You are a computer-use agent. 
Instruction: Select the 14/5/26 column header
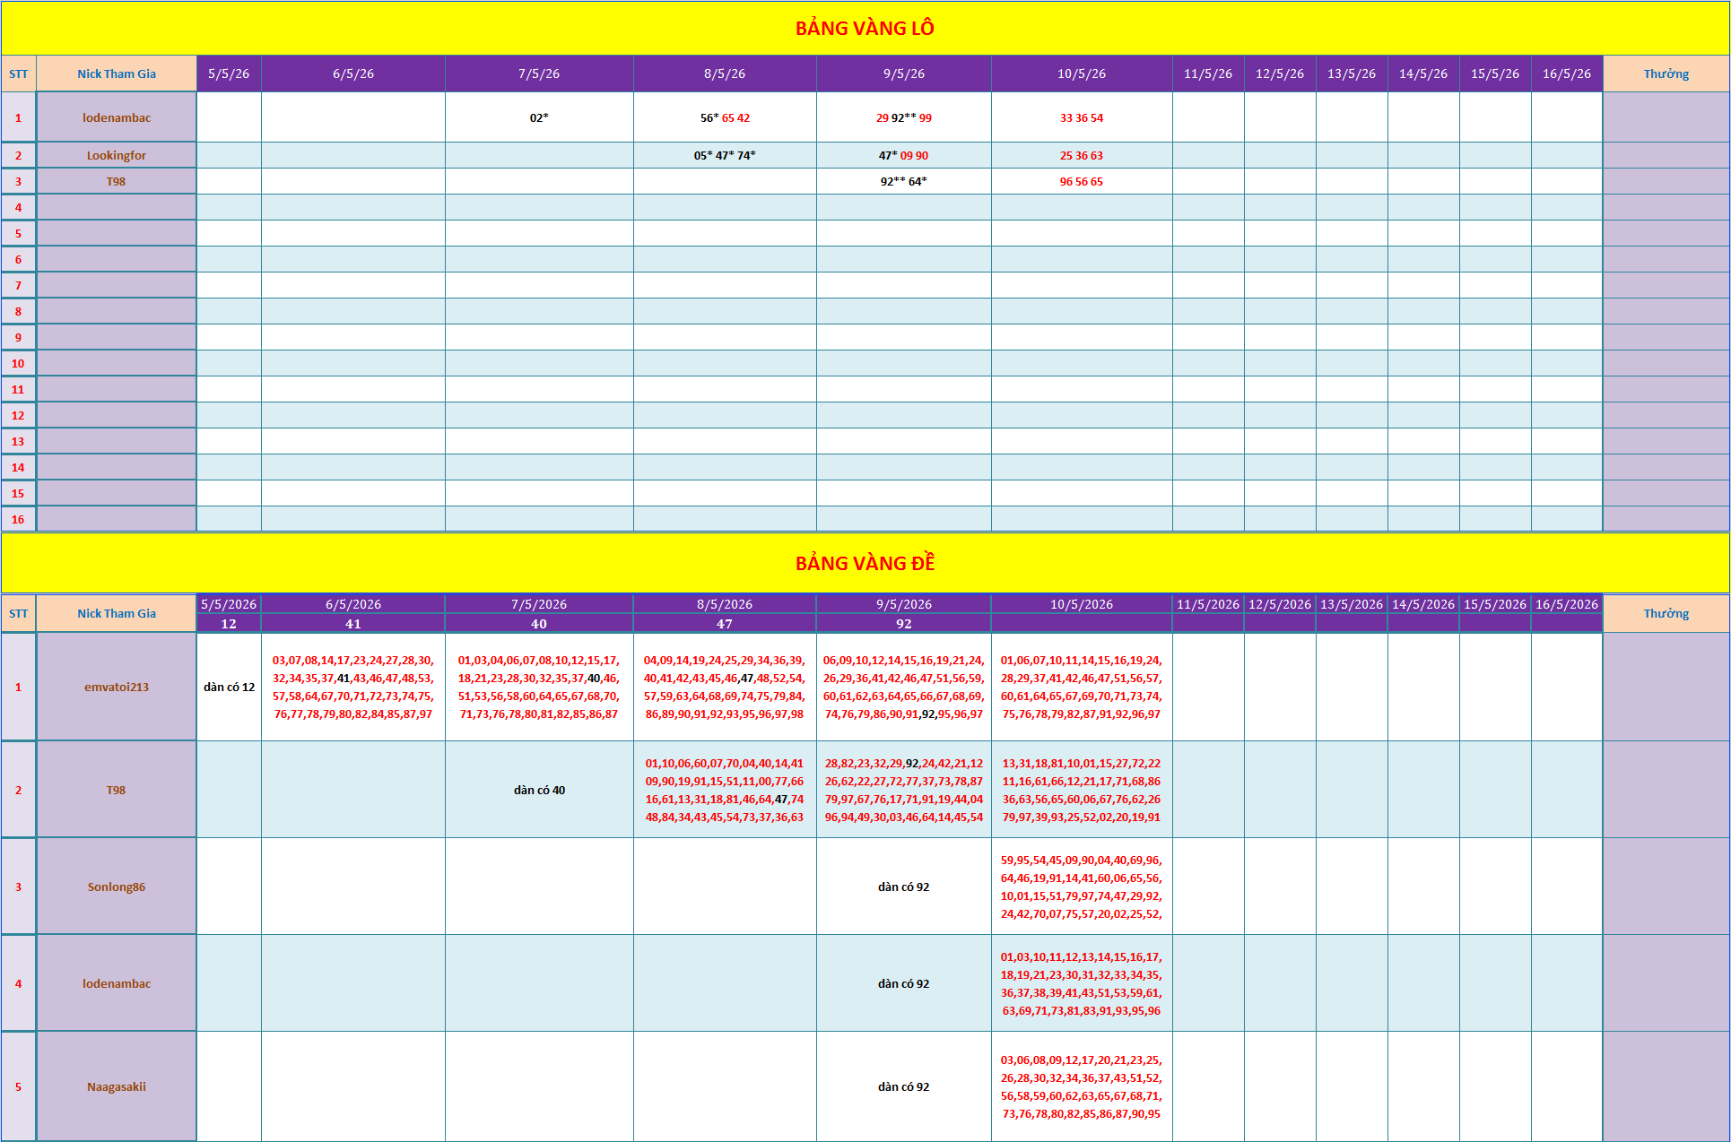(x=1423, y=74)
